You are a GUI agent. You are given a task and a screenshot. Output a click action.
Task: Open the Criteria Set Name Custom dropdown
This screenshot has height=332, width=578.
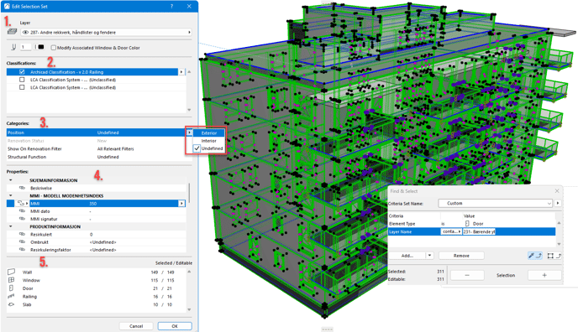(x=496, y=204)
